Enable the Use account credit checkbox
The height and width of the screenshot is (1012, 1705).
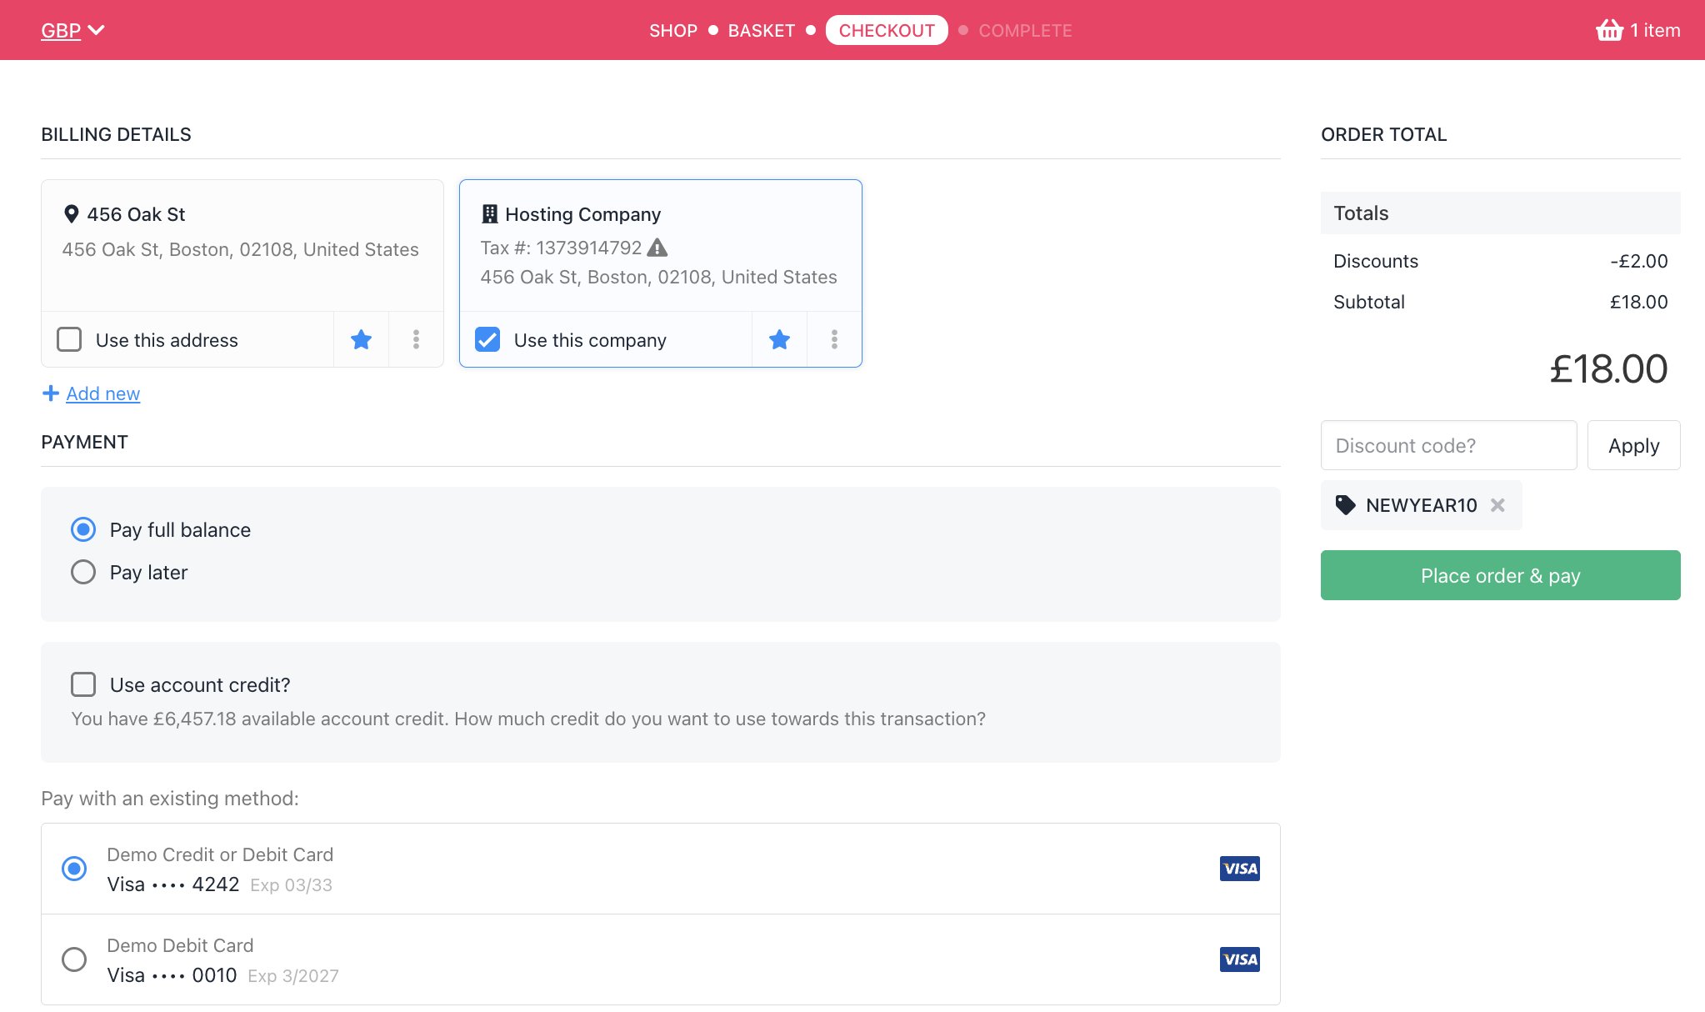(x=83, y=684)
